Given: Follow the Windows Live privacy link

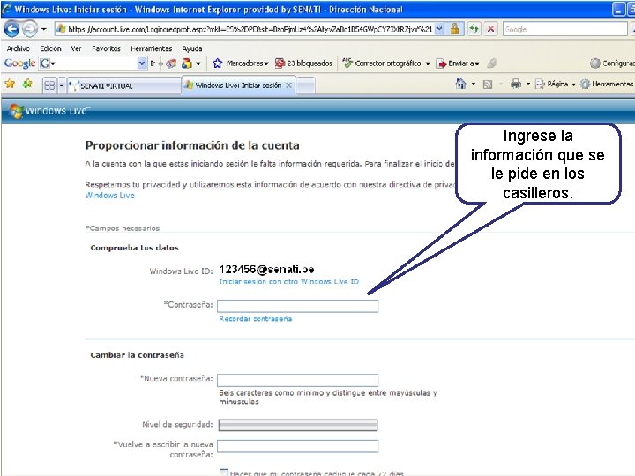Looking at the screenshot, I should point(109,195).
